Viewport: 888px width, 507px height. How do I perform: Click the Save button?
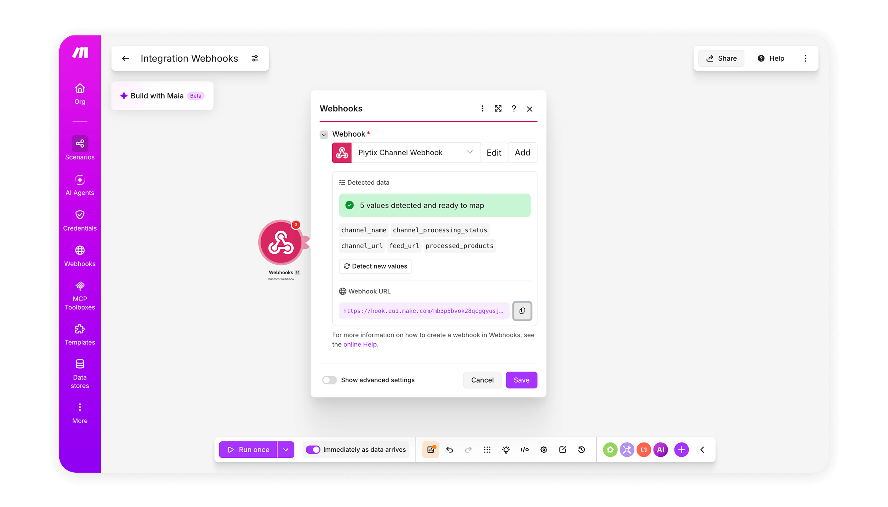[521, 380]
